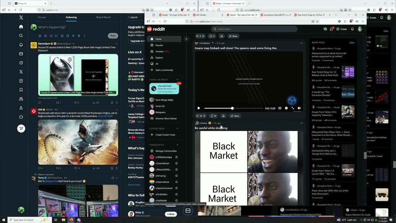396x223 pixels.
Task: Open the tab list dropdown in Reddit browser
Action: (336, 15)
